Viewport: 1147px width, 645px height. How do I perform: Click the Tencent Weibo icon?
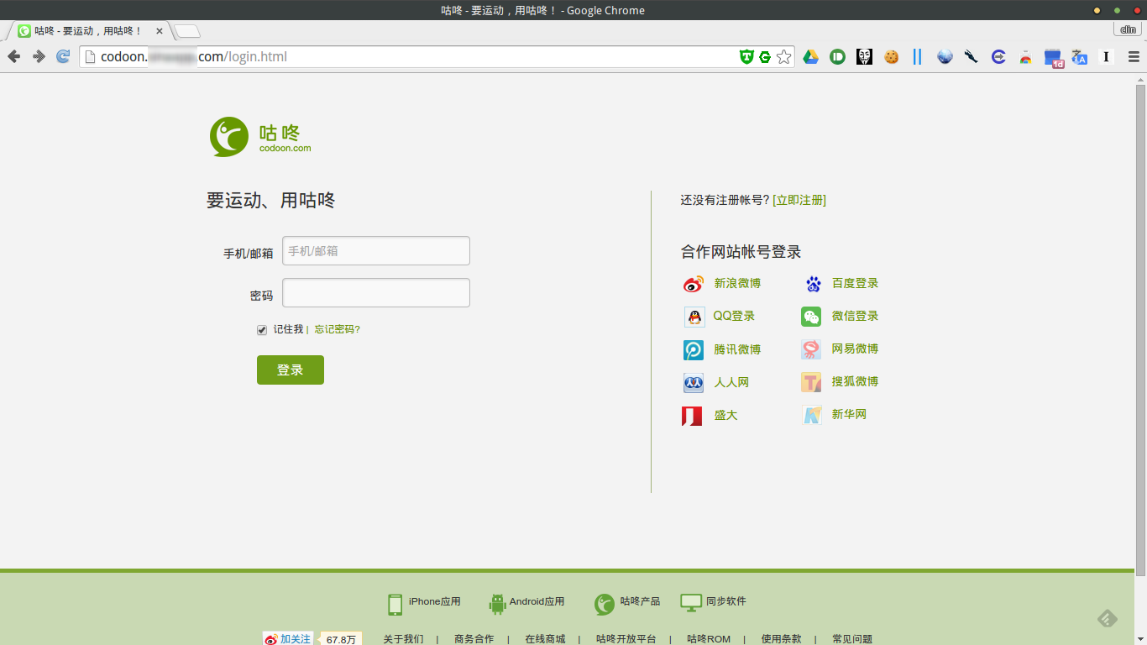(x=694, y=349)
